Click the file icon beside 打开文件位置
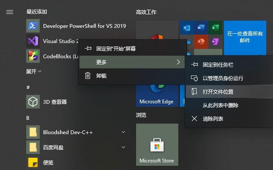 pyautogui.click(x=194, y=92)
